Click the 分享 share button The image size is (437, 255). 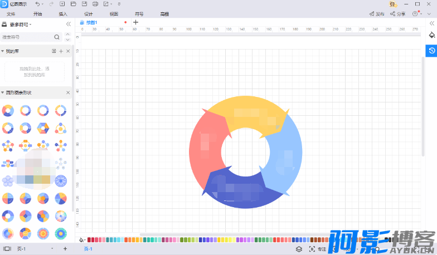(398, 14)
